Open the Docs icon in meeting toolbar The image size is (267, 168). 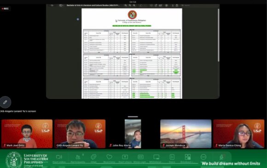pyautogui.click(x=172, y=157)
